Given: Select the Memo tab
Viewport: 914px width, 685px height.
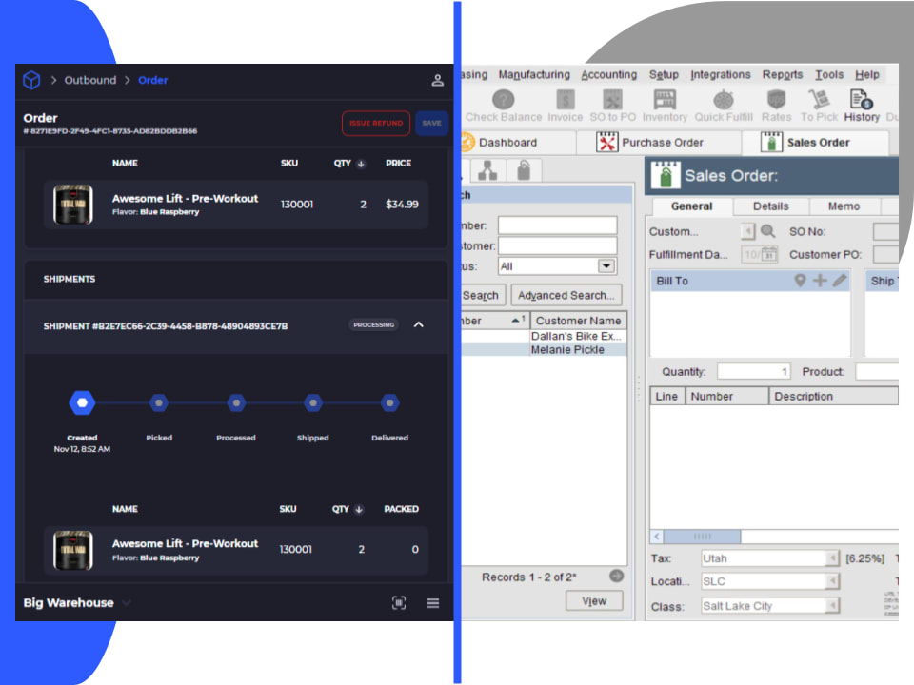Looking at the screenshot, I should [844, 206].
